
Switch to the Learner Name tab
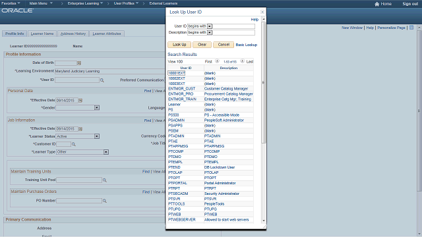click(42, 34)
